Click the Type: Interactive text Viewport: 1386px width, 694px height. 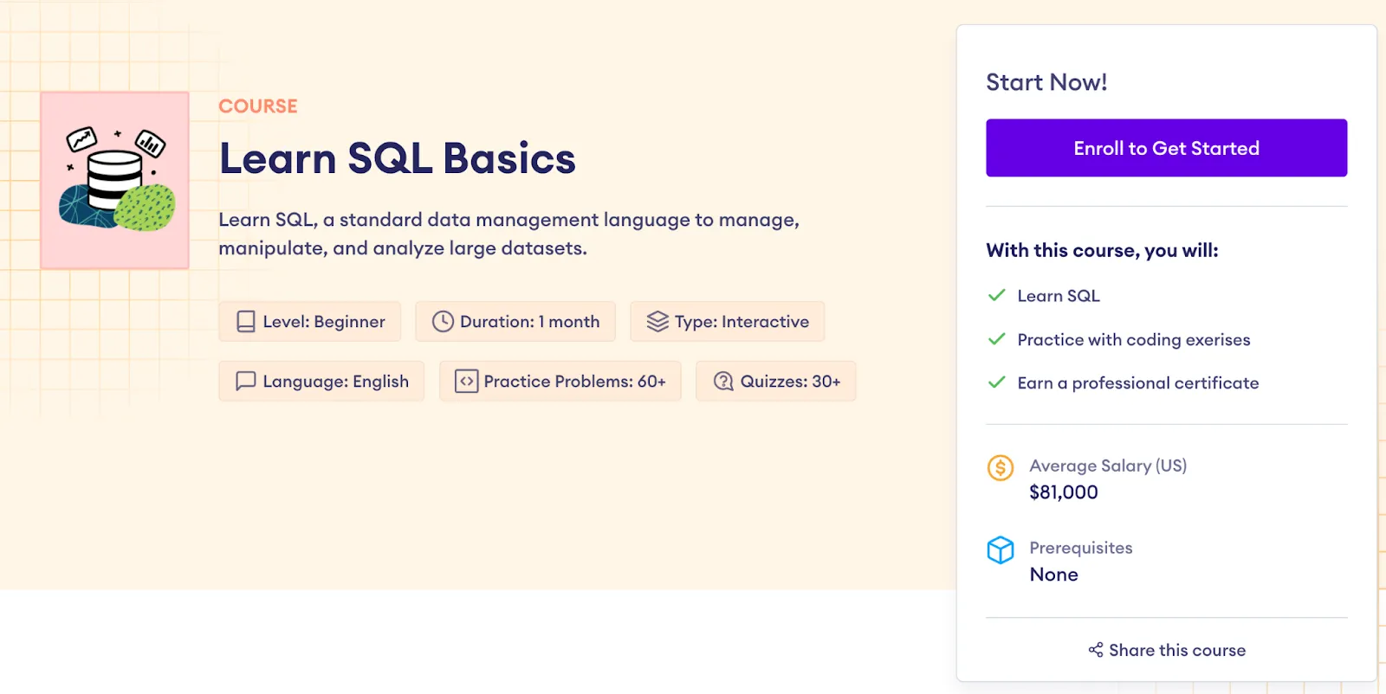[742, 322]
